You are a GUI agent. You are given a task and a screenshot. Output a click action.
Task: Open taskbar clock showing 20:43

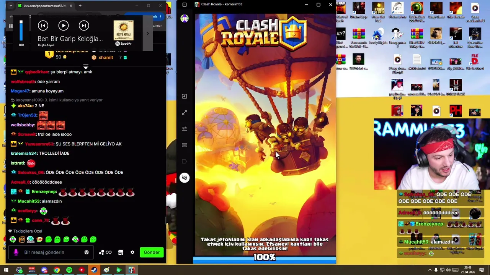[467, 270]
